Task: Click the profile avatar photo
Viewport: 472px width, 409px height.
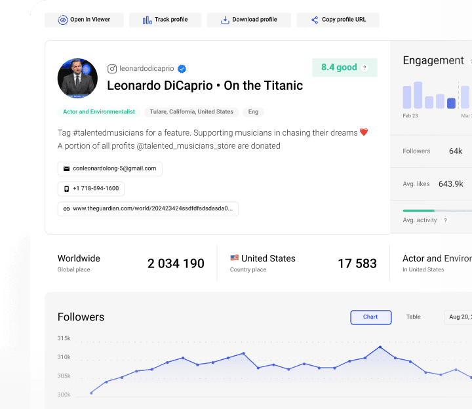Action: (x=77, y=79)
